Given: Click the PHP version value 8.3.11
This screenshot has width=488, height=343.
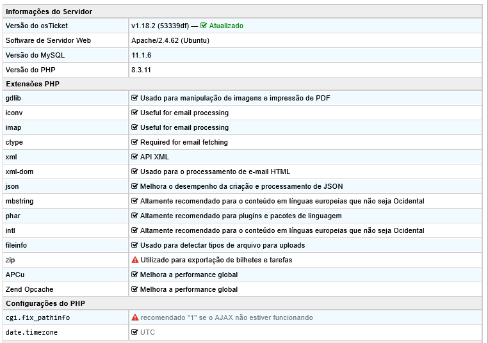Looking at the screenshot, I should [141, 70].
